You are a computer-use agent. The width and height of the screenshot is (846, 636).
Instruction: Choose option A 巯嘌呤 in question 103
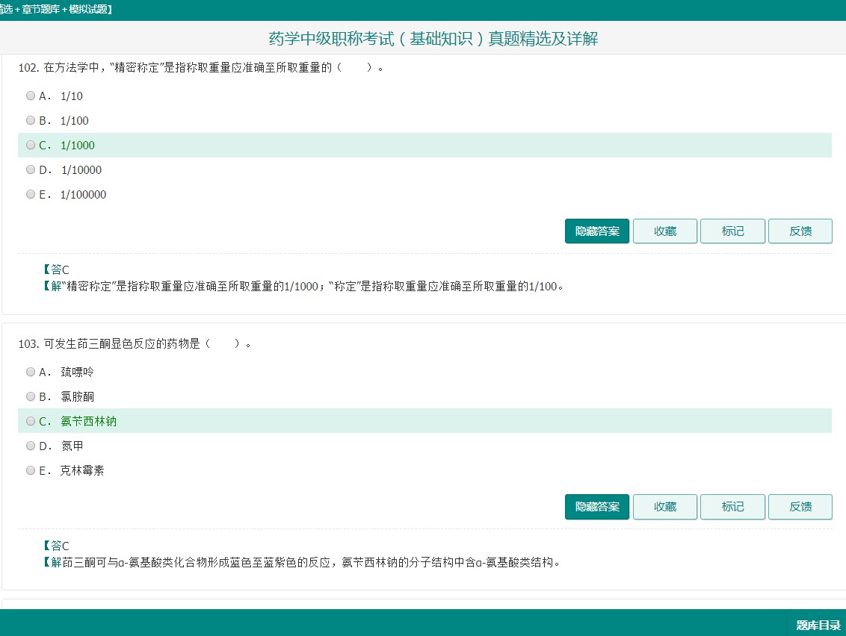pyautogui.click(x=31, y=372)
